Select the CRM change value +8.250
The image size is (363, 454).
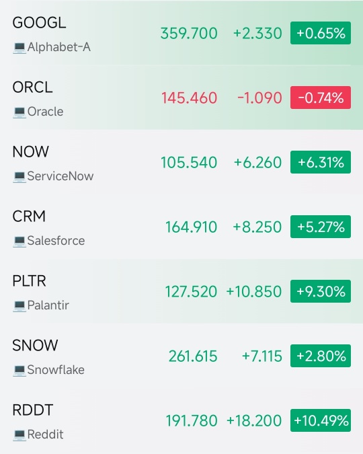click(x=257, y=227)
